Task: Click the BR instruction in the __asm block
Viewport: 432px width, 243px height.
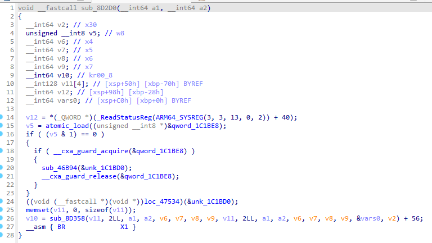Action: point(61,227)
